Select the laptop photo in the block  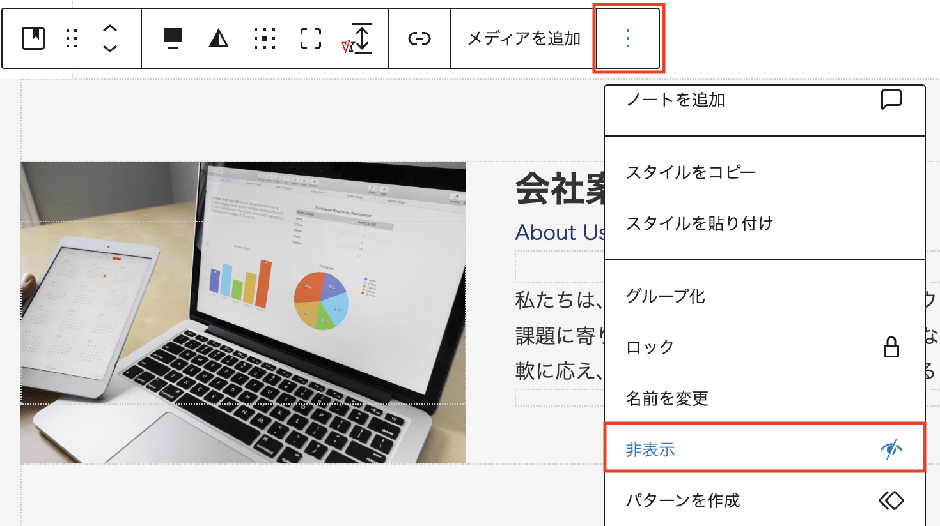point(243,313)
